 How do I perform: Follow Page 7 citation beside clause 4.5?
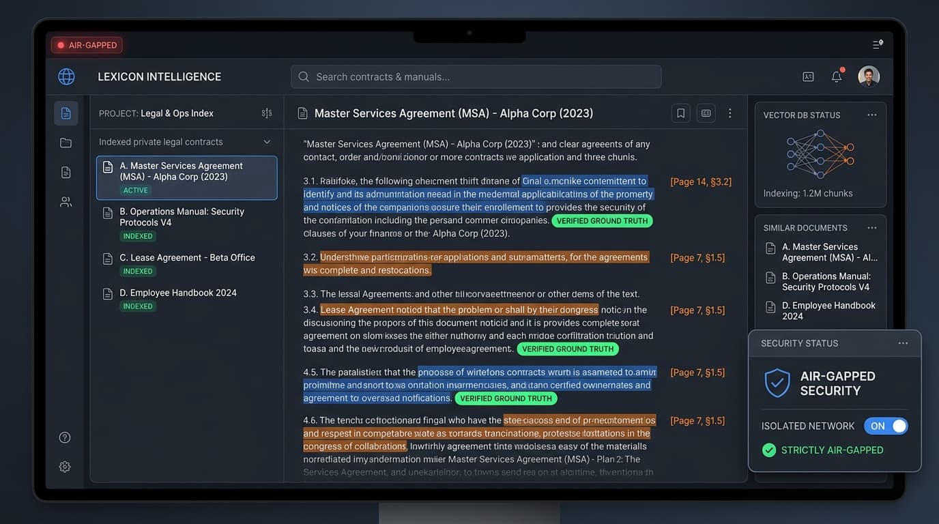point(697,373)
